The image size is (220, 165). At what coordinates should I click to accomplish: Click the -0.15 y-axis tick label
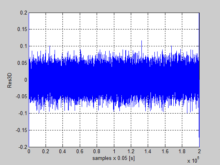click(22, 130)
